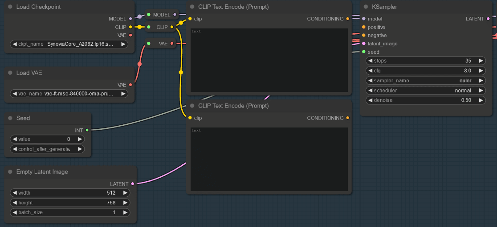The image size is (497, 227).
Task: Open the ckpt_name checkpoint selector
Action: (69, 44)
